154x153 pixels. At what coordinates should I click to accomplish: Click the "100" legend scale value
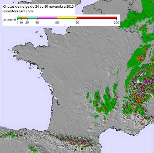pos(57,23)
